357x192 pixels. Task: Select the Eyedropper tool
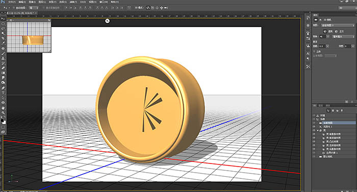click(x=3, y=43)
